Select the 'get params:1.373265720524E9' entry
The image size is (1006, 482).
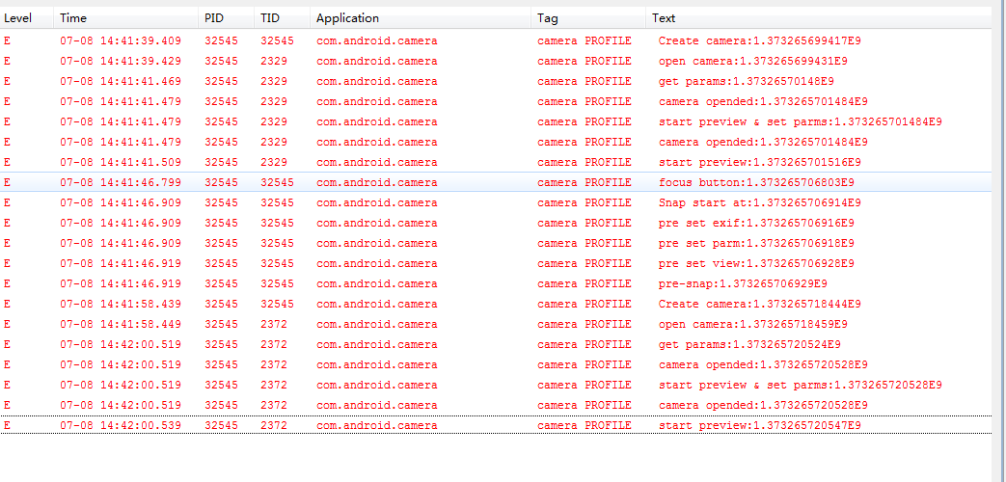(496, 344)
